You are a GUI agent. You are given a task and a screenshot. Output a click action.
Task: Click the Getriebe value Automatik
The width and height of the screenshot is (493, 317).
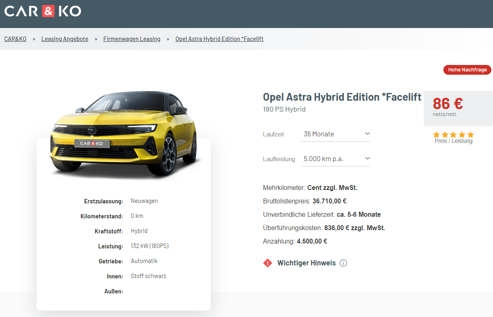[144, 261]
